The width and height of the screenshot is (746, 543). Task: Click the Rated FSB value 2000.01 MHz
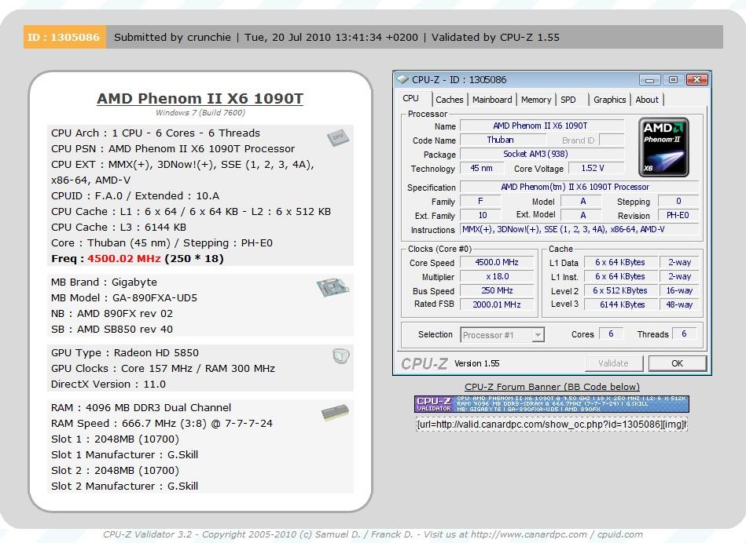tap(497, 304)
